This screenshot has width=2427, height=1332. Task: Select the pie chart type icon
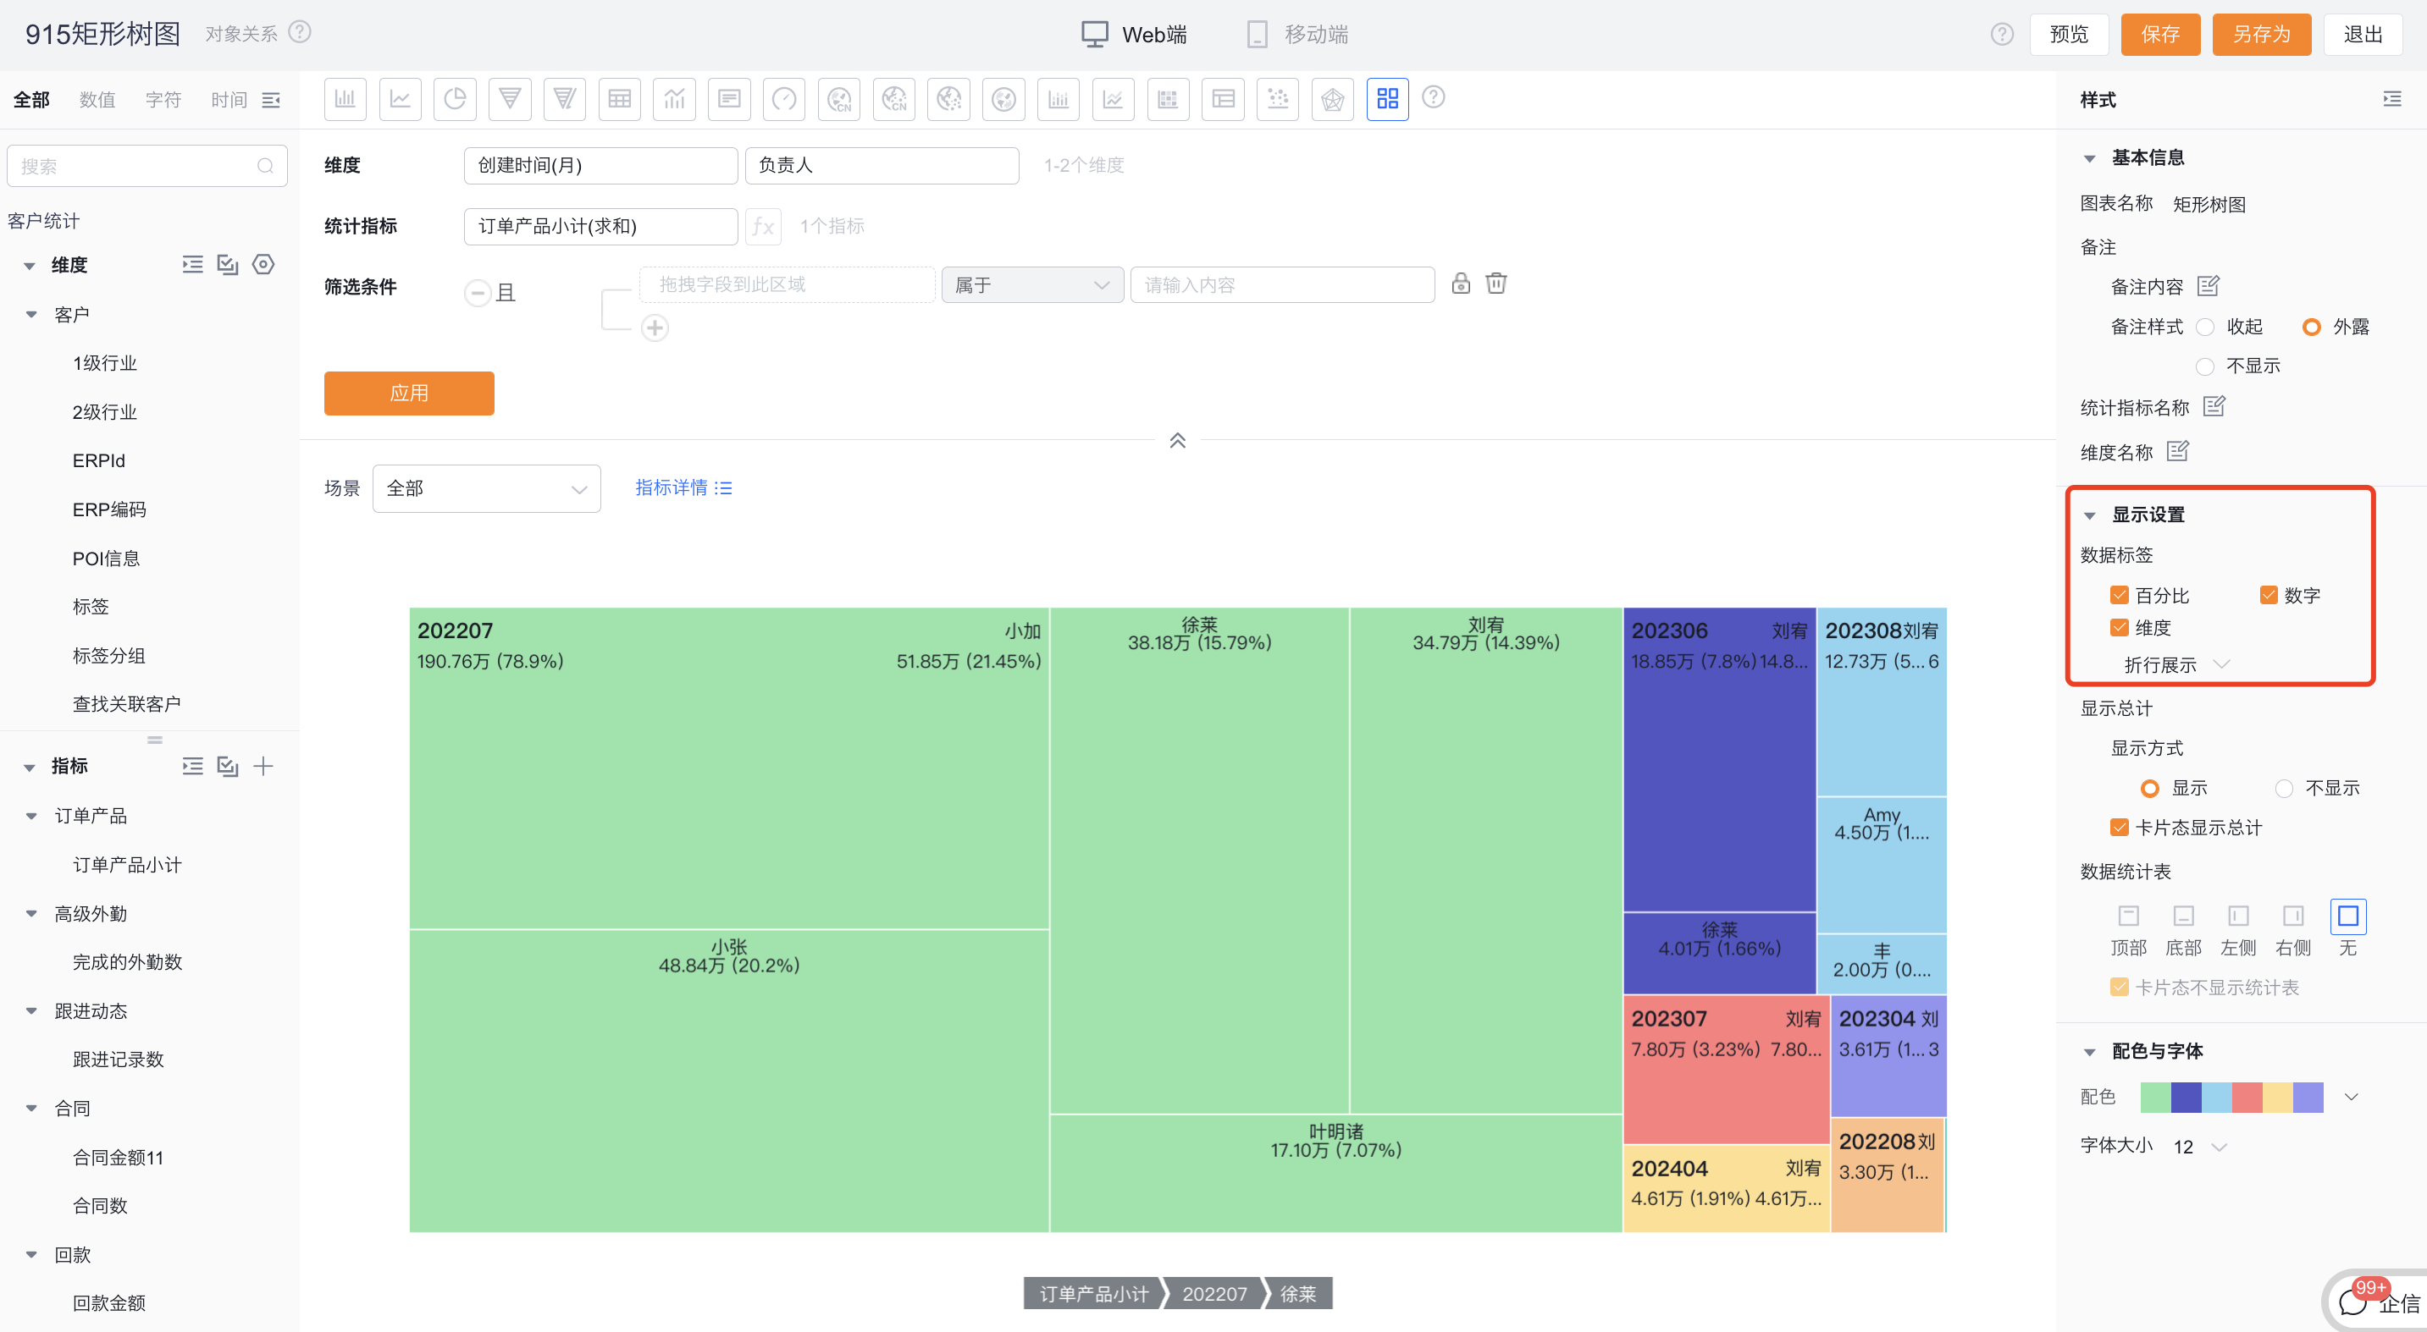click(455, 99)
